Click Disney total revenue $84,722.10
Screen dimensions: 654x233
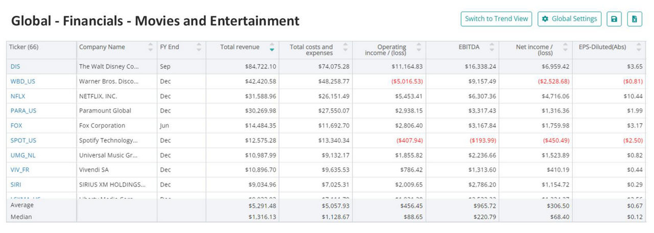click(262, 66)
